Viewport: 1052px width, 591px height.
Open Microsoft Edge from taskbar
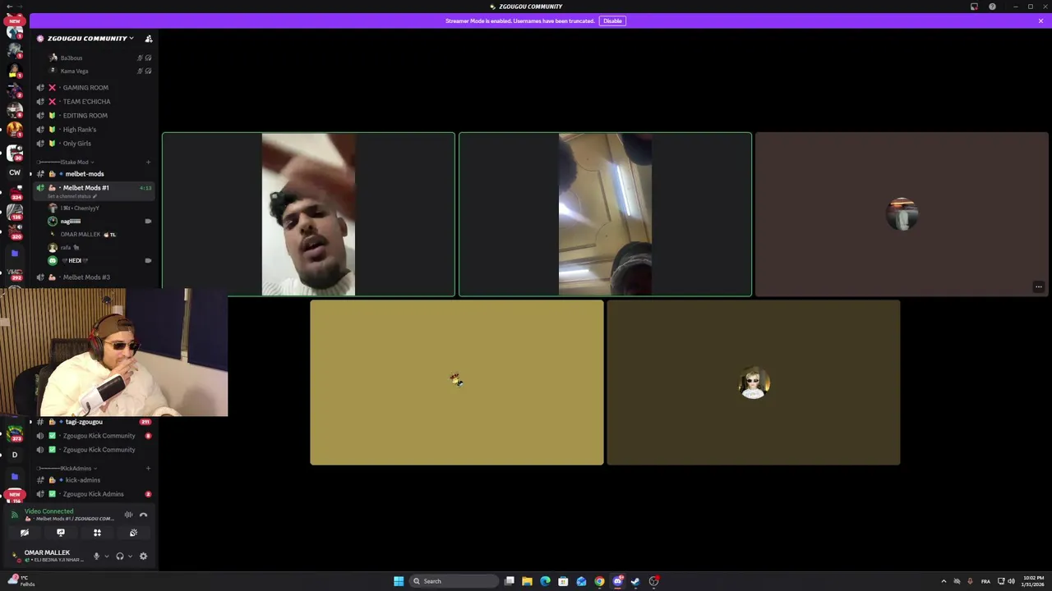click(x=545, y=581)
